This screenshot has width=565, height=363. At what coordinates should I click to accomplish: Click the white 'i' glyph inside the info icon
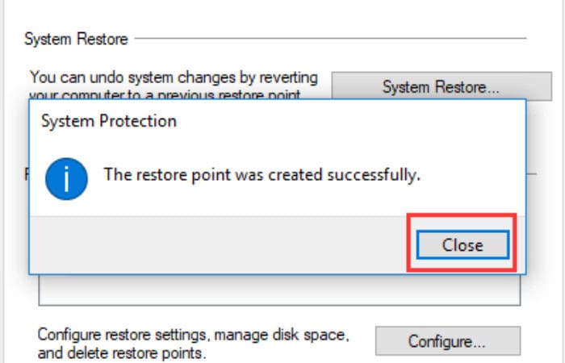(66, 179)
